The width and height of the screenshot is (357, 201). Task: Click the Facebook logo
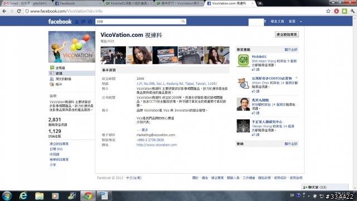[x=60, y=21]
